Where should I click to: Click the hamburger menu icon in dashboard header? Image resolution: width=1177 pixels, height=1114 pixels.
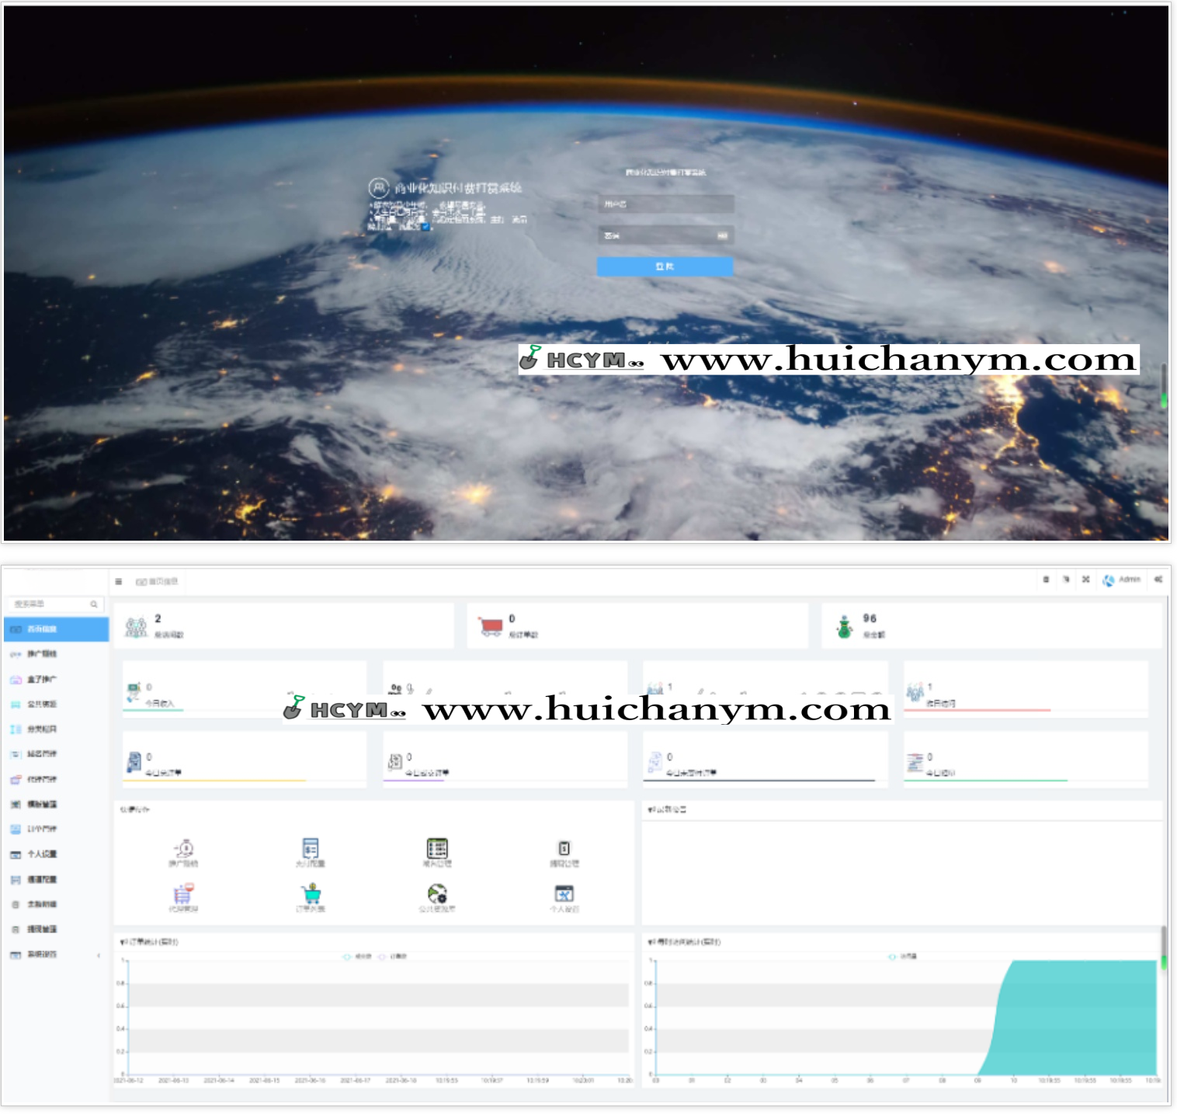[119, 581]
